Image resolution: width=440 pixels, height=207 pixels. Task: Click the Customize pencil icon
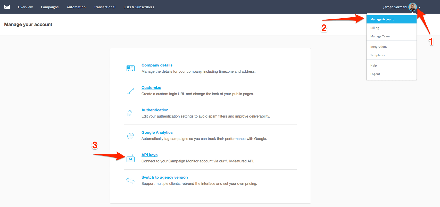pos(130,91)
